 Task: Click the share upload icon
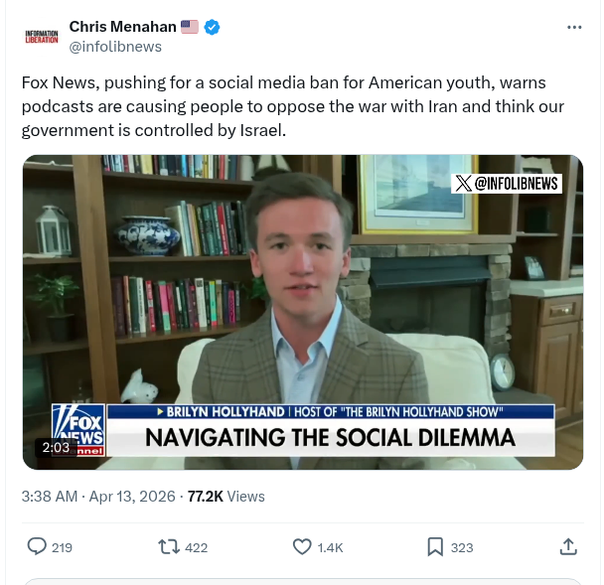568,546
